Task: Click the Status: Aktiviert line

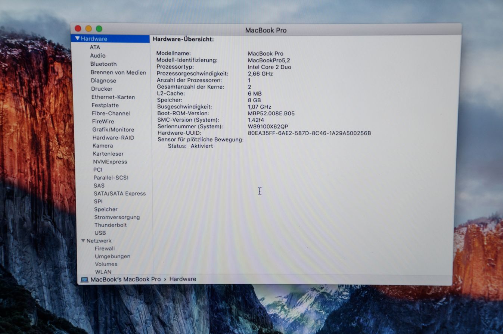Action: 190,146
